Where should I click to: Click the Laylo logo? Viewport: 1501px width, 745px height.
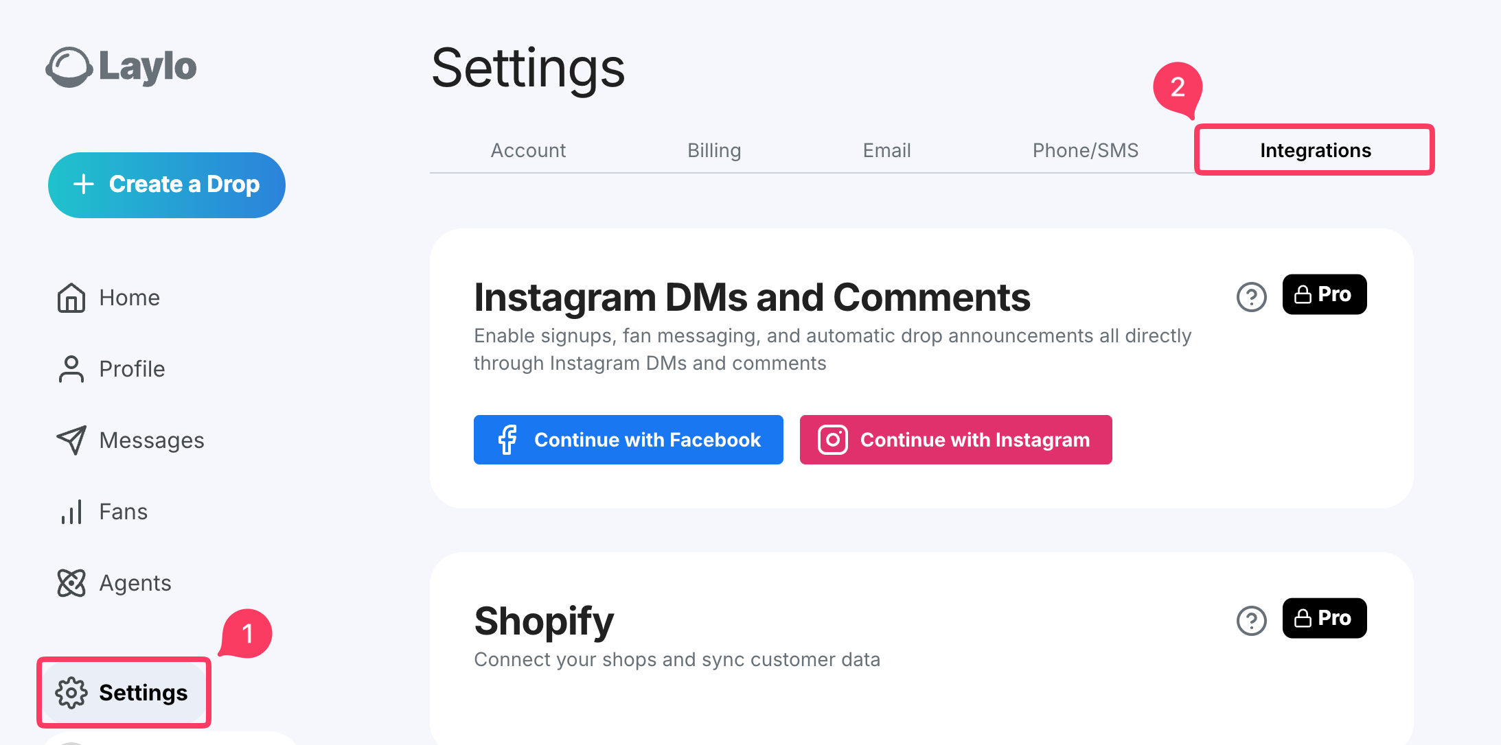[x=121, y=67]
